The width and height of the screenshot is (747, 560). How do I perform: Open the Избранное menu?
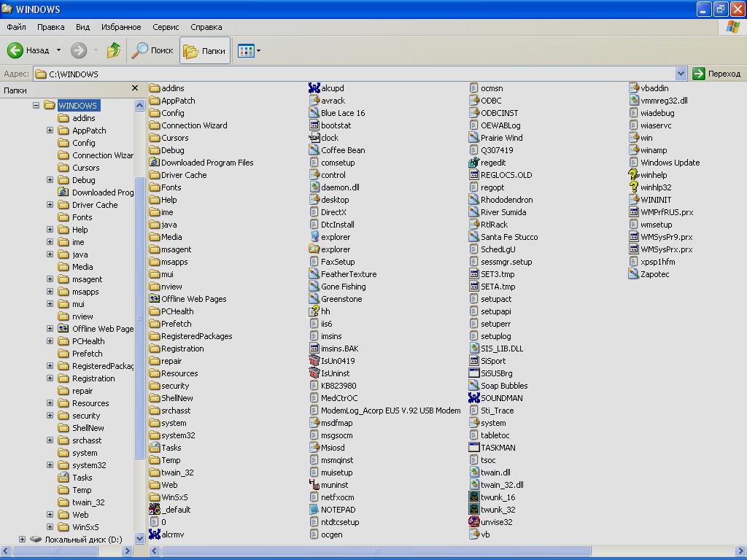[x=121, y=27]
